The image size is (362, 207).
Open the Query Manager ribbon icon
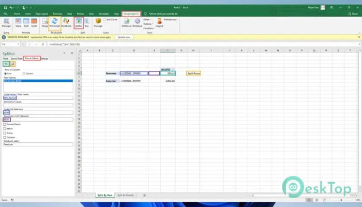click(x=6, y=23)
